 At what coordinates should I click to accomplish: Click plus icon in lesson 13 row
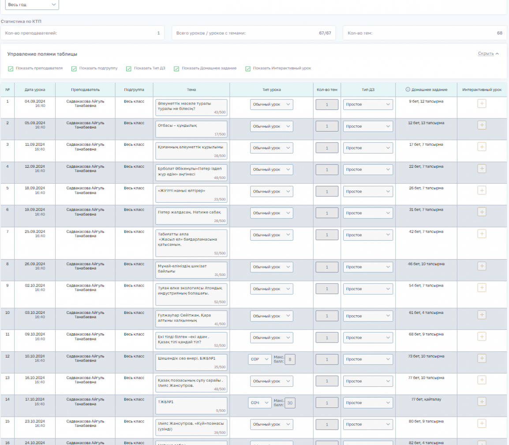482,380
